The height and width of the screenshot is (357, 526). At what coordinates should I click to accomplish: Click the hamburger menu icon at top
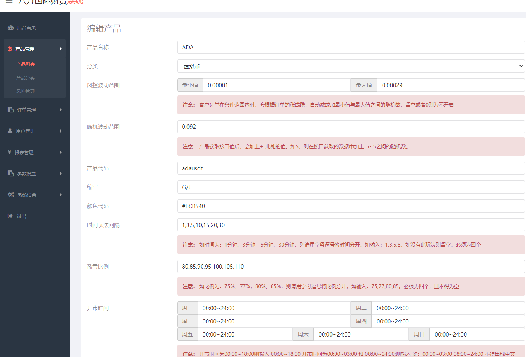[x=9, y=2]
